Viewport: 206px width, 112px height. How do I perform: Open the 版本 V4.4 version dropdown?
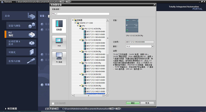tap(152, 46)
